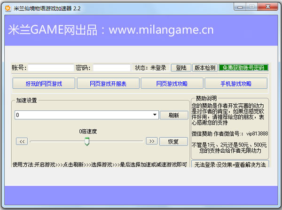Click green 免费获取账号密码 button
282x210 pixels.
point(243,68)
